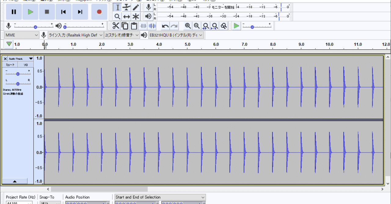Click the track gain slider
391x204 pixels.
click(x=18, y=74)
